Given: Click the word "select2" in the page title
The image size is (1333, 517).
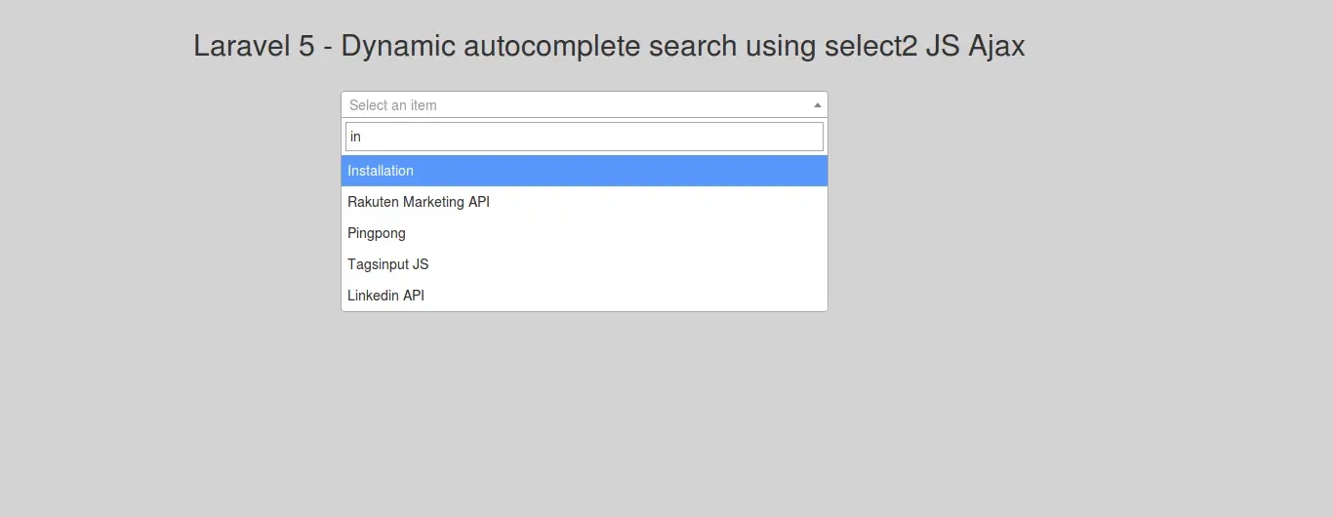Looking at the screenshot, I should coord(869,46).
